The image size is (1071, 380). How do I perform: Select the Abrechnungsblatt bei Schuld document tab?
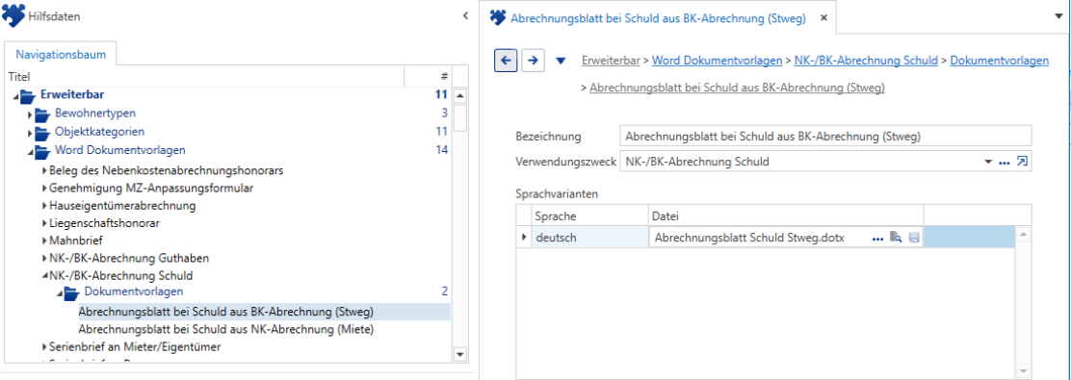coord(659,18)
